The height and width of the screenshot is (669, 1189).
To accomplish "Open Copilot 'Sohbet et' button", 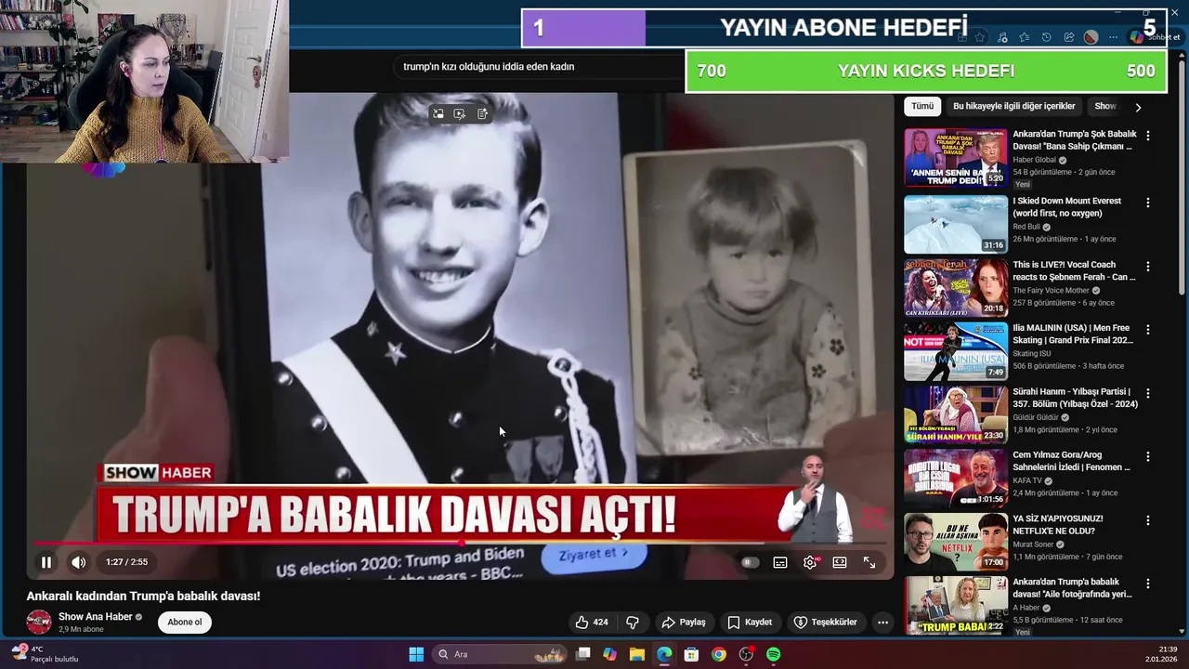I will pyautogui.click(x=1155, y=37).
